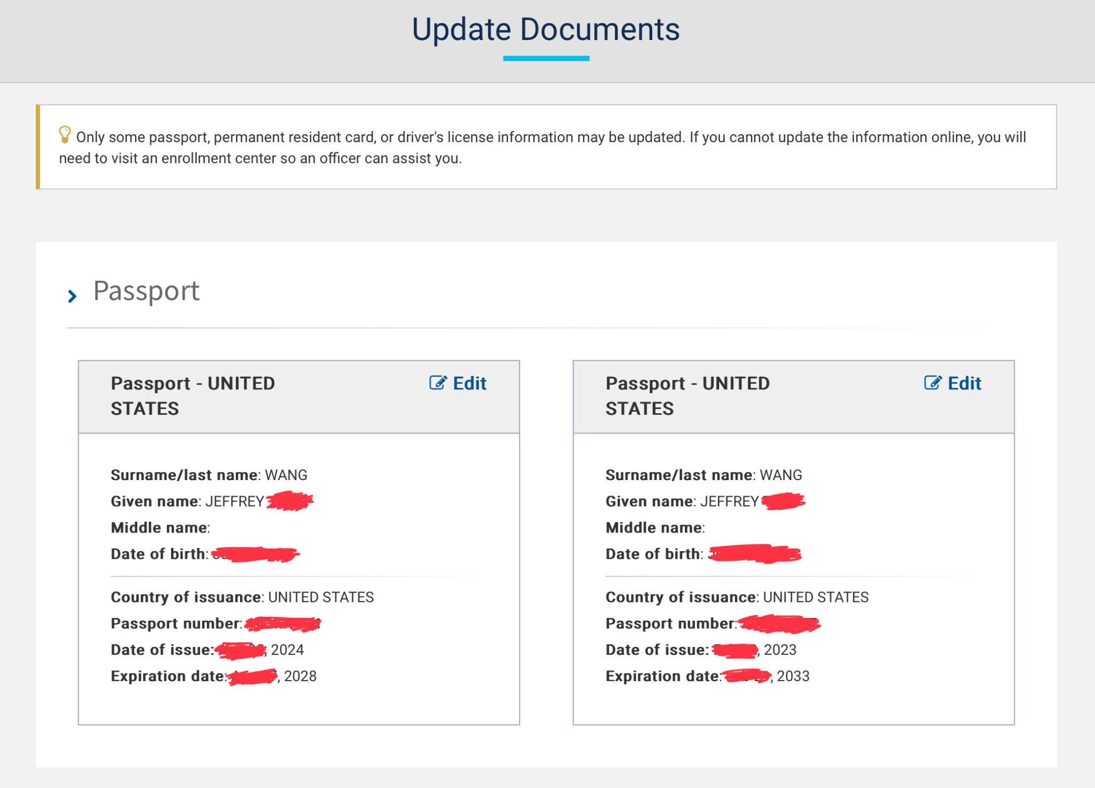Screen dimensions: 1095x788
Task: Click the pencil edit icon on the left passport card
Action: click(438, 383)
